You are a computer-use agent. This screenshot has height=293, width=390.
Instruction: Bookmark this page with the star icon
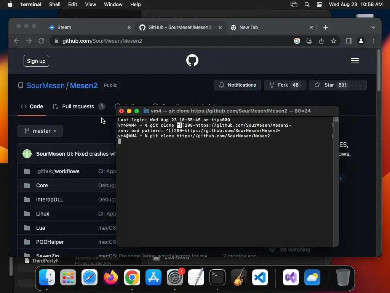(334, 41)
